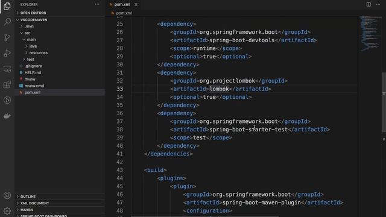Image resolution: width=386 pixels, height=217 pixels.
Task: Select the pom.xml editor tab
Action: tap(123, 4)
